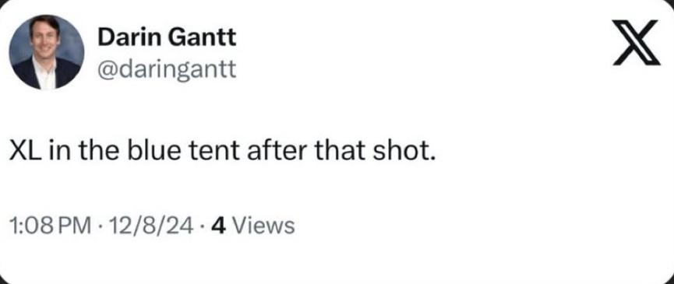Select the 12/8/24 post date

pos(151,225)
